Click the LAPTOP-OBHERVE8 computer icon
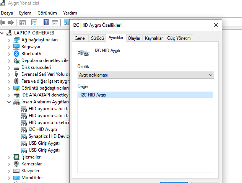Viewport: 242px width, 183px height. click(10, 33)
